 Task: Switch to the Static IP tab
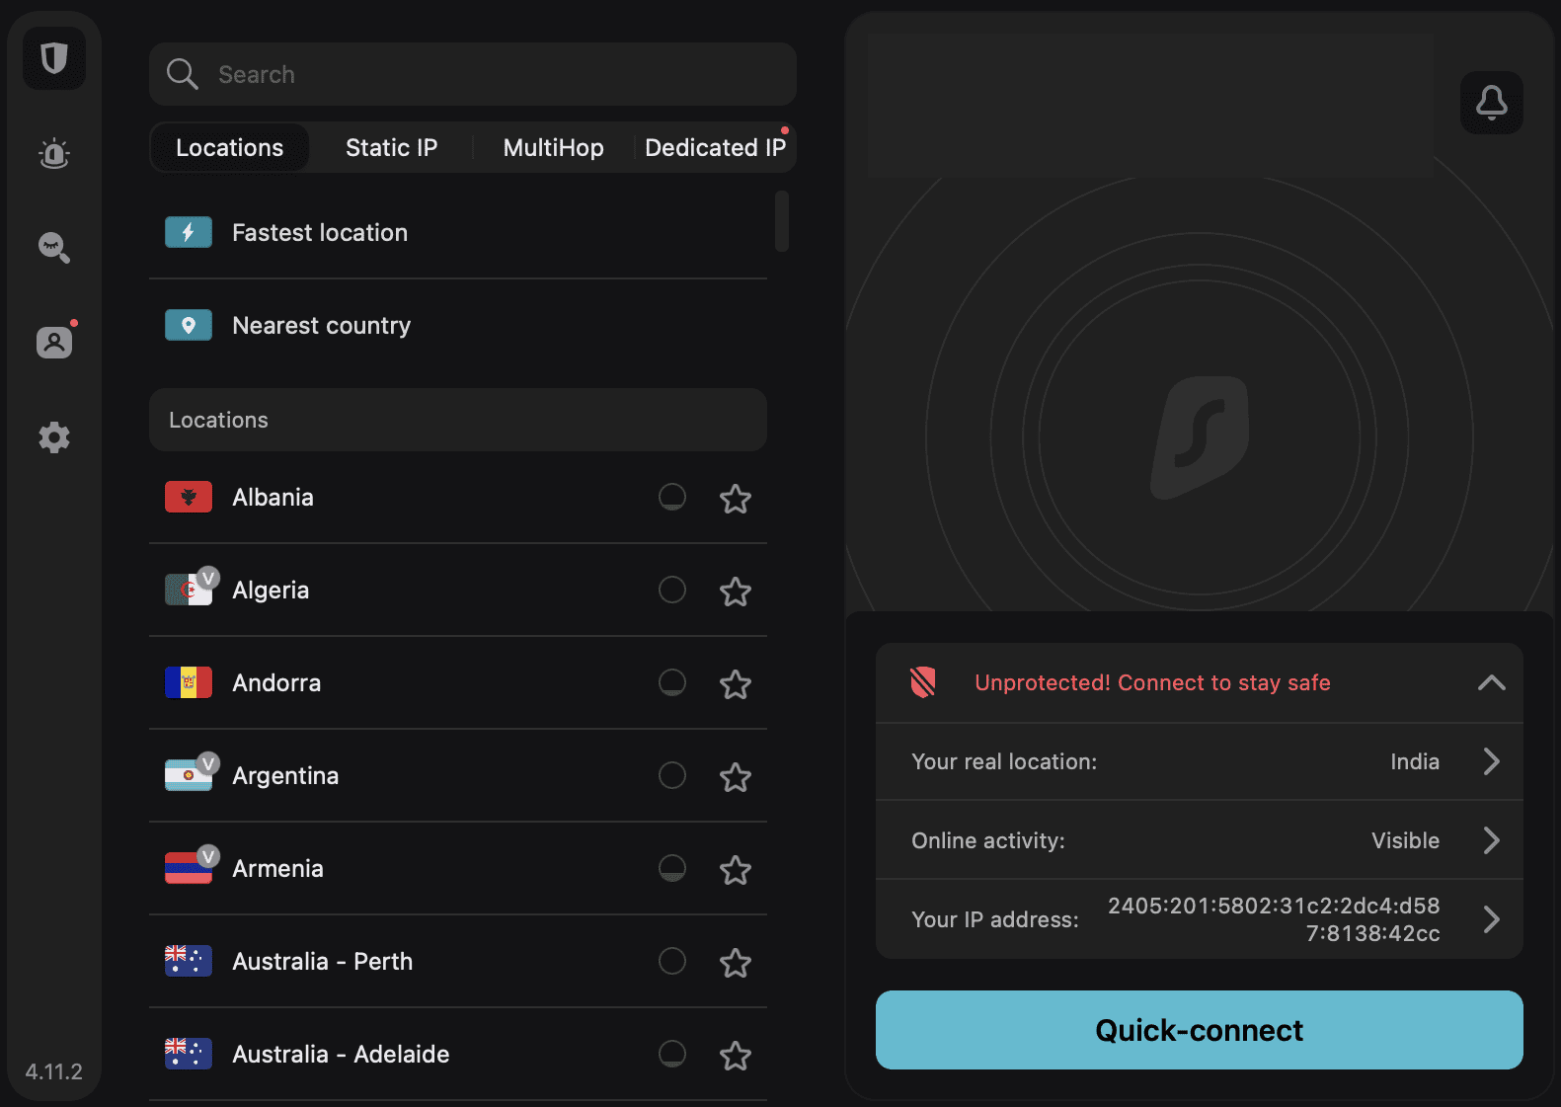391,148
